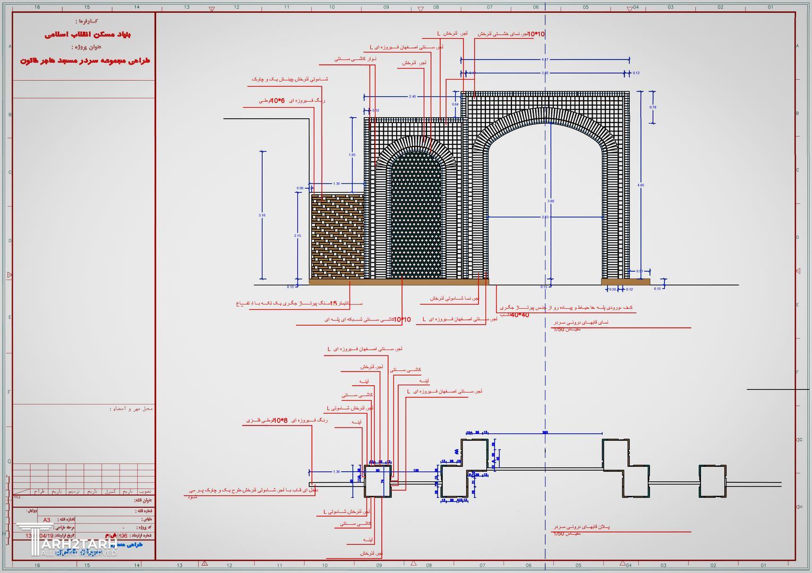Select the brown woven brick wall panel
The image size is (812, 573).
pos(337,236)
